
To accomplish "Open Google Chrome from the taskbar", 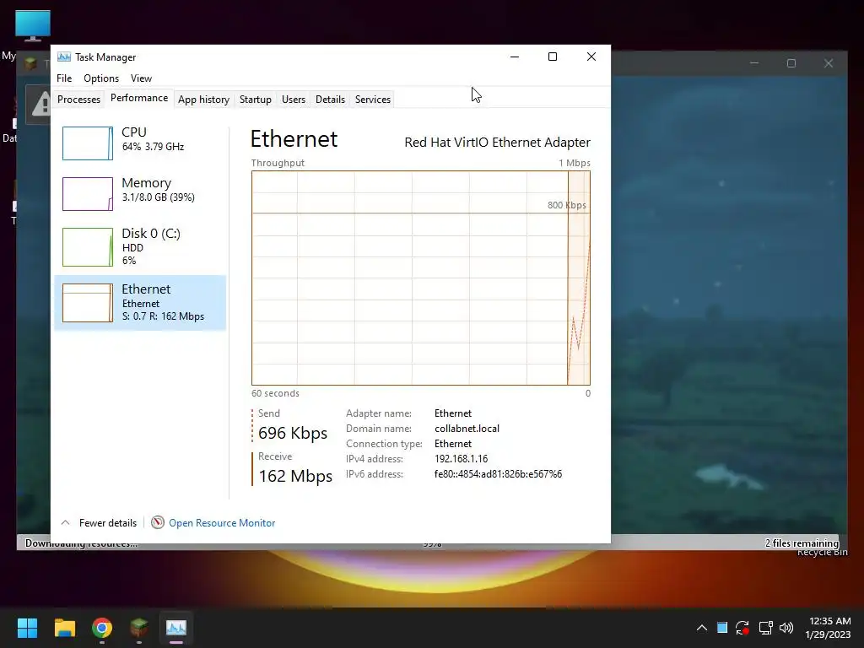I will point(102,628).
